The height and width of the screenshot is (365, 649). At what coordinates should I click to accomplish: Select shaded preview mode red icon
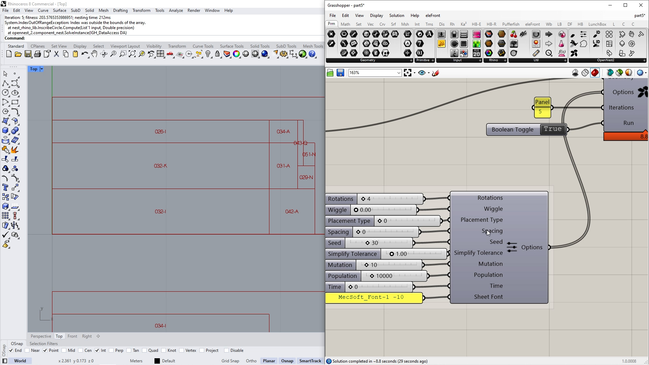[x=595, y=73]
